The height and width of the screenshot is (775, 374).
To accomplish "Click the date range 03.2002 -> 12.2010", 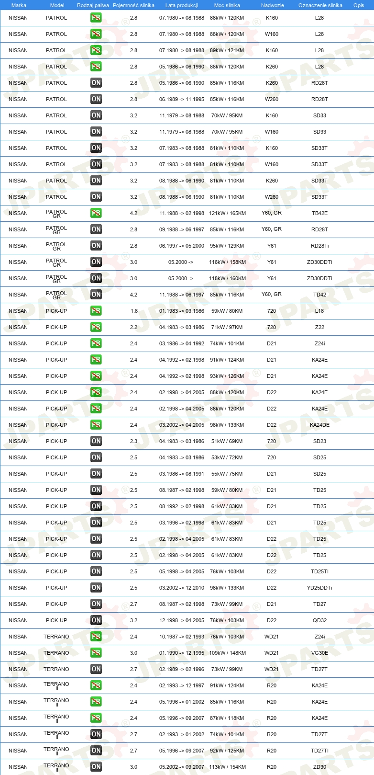I will [x=182, y=588].
